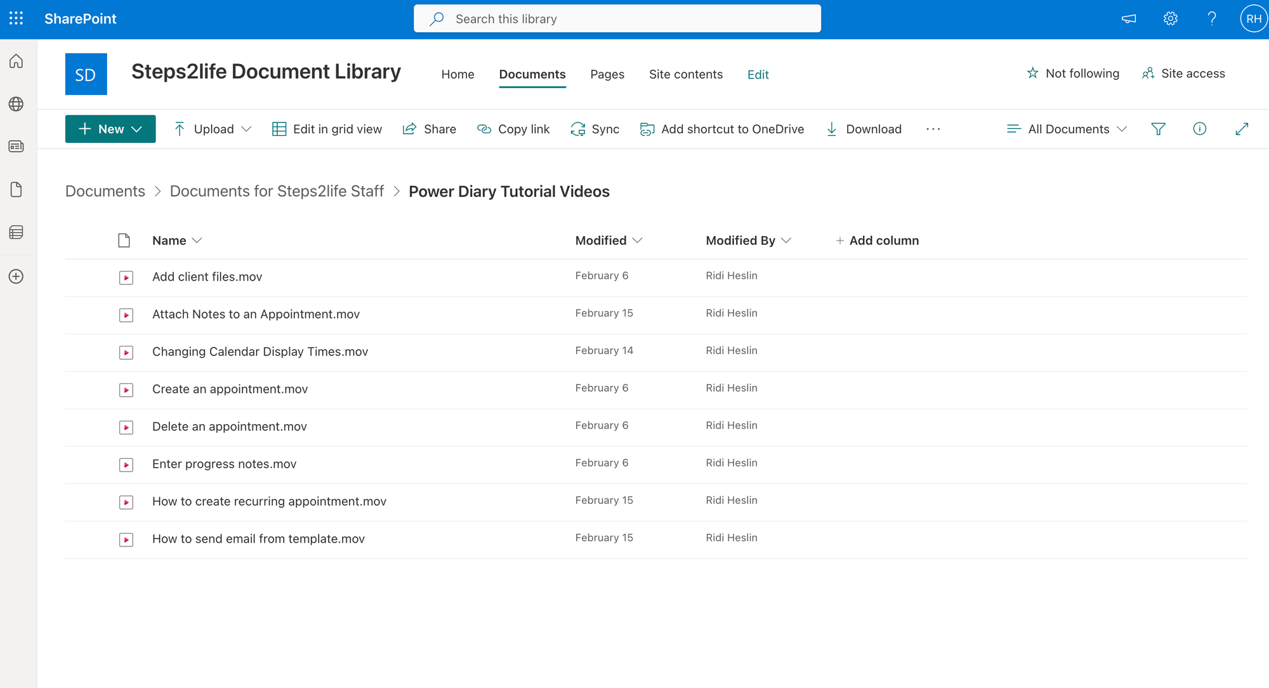Click the file type column header icon
1269x688 pixels.
pos(124,241)
